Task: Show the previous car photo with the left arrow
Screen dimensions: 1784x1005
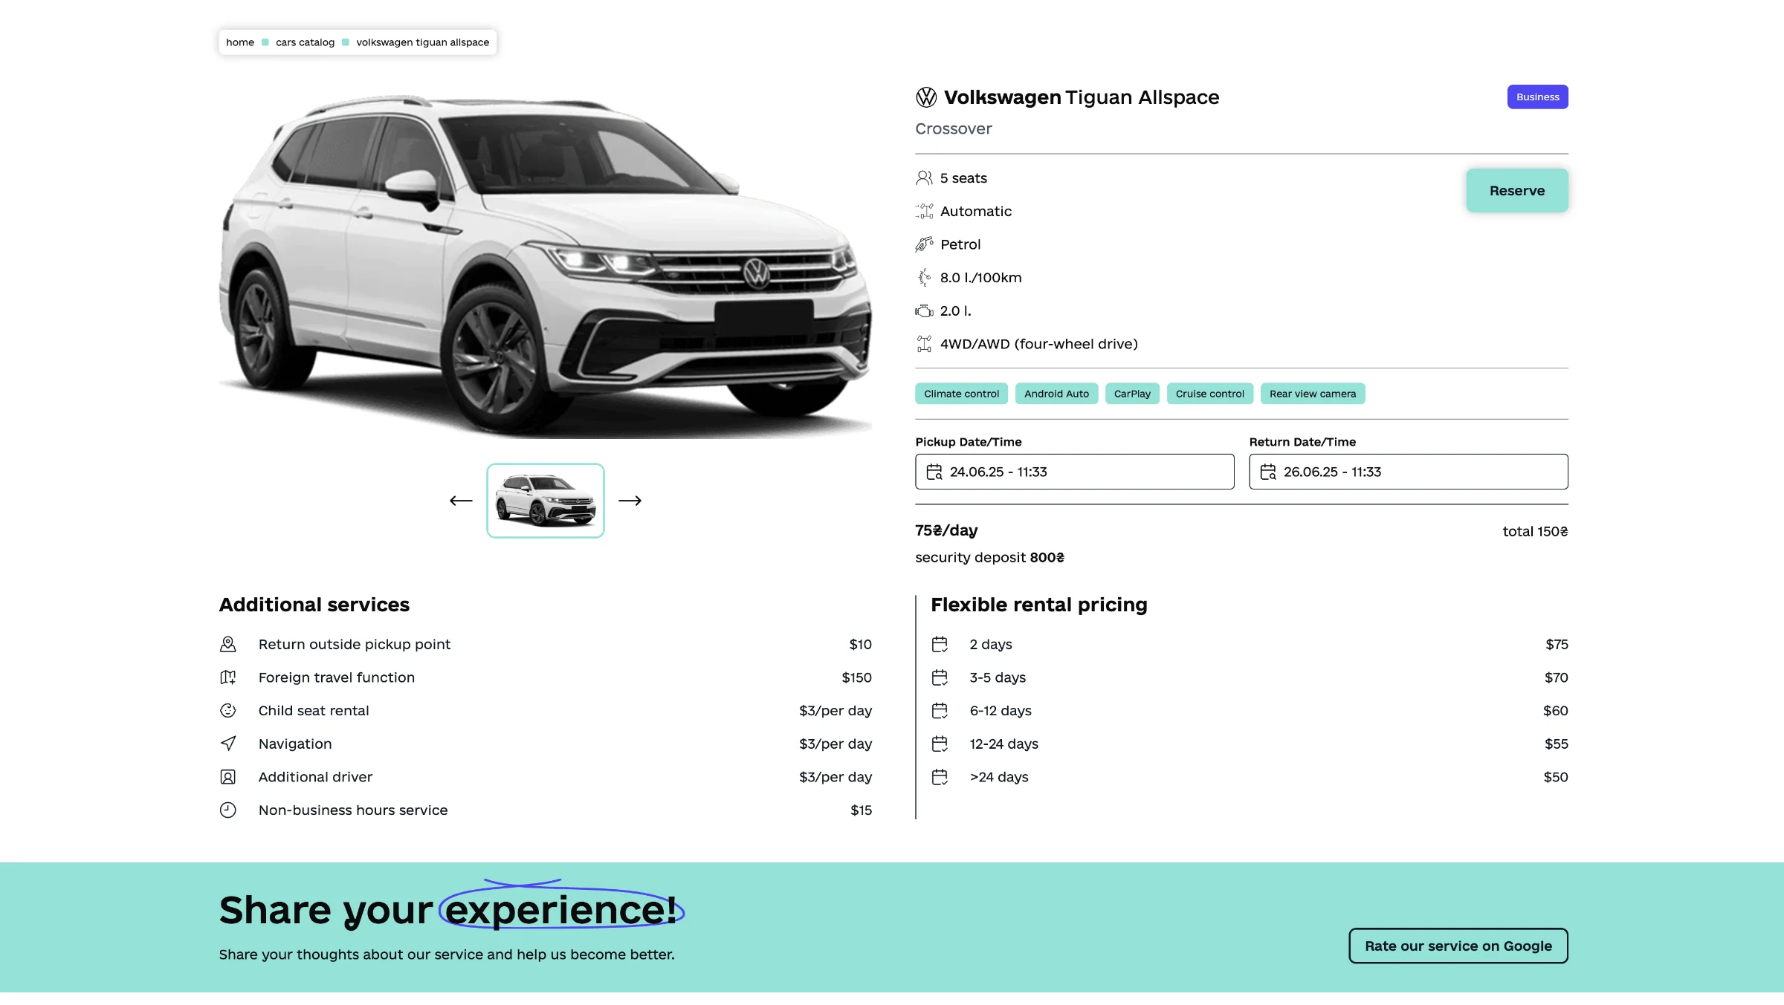Action: point(461,501)
